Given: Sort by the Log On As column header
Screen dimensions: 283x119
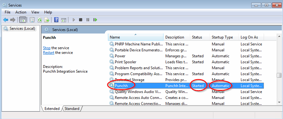Looking at the screenshot, I should [251, 37].
